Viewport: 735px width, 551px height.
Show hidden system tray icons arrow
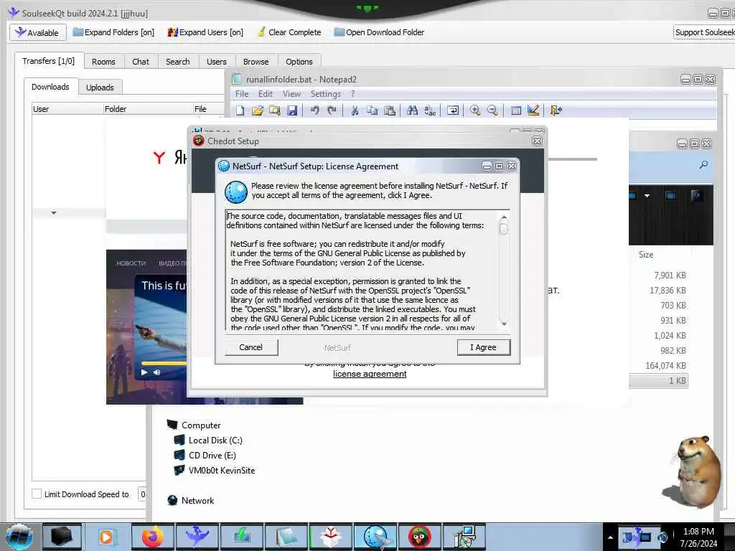[x=610, y=537]
